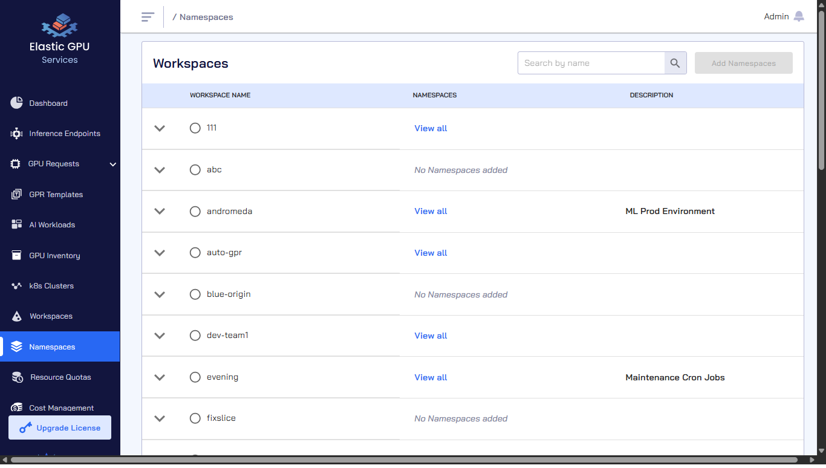Click the k8s Clusters nodes icon
Screen dimensions: 826x468
click(x=16, y=286)
